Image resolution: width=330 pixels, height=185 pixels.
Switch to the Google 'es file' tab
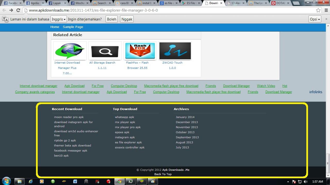point(169,3)
